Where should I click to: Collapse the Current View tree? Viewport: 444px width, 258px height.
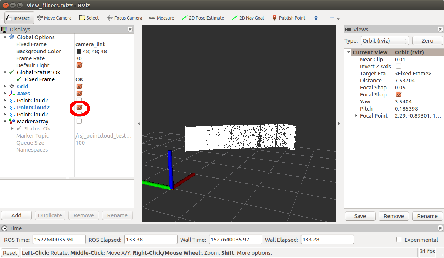coord(348,52)
